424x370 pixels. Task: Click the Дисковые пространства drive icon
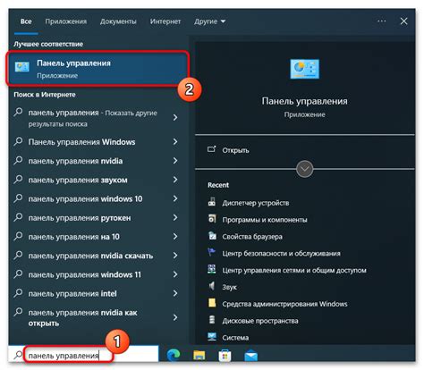coord(212,320)
